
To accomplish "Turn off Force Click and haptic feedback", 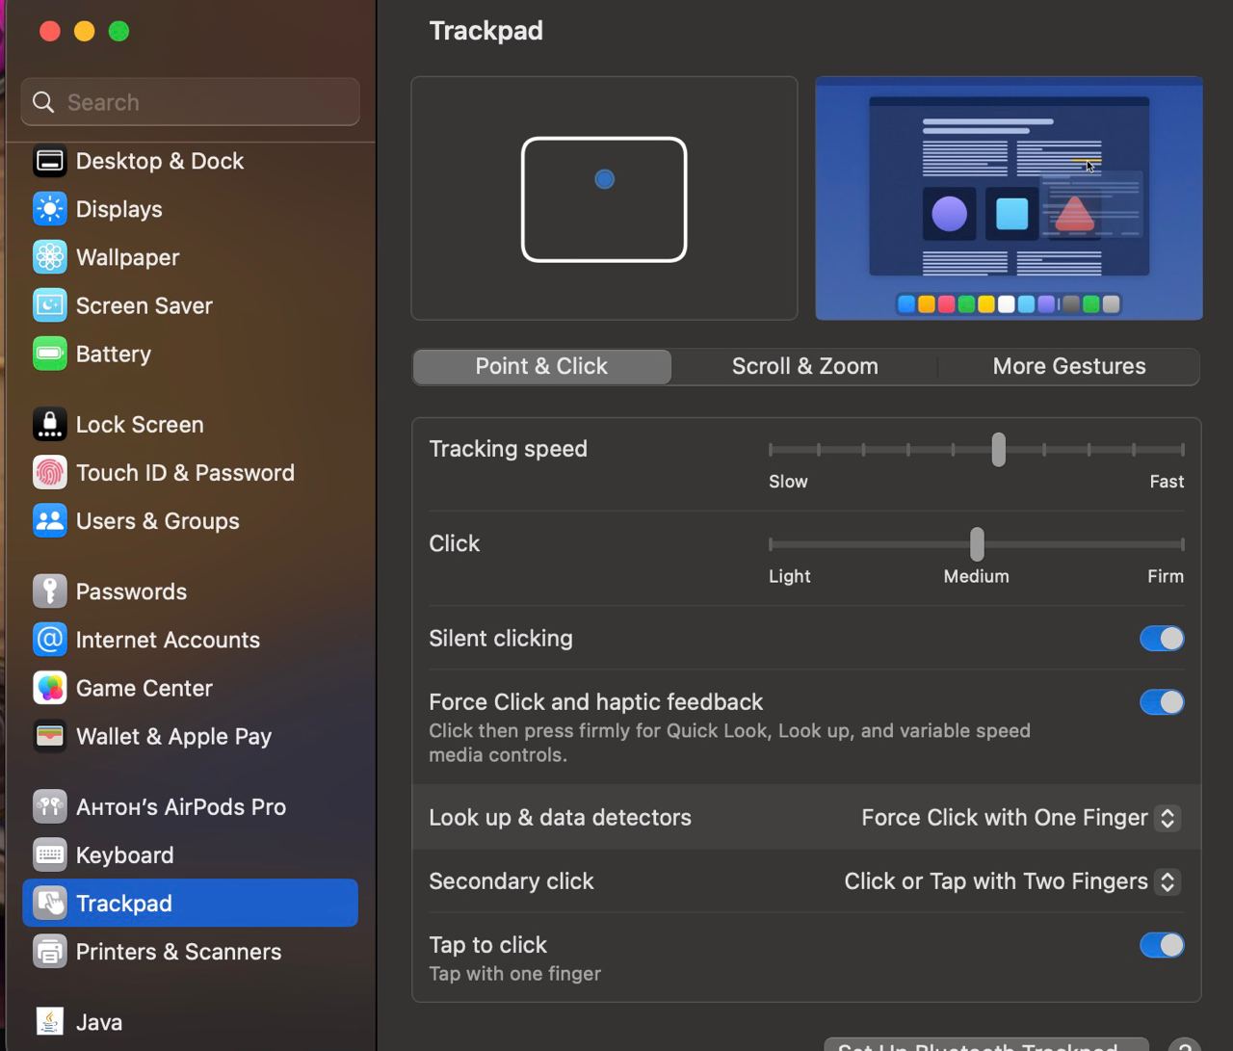I will click(1162, 702).
